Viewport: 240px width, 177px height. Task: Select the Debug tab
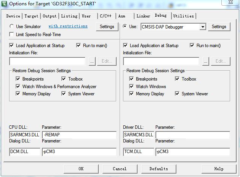click(x=162, y=16)
